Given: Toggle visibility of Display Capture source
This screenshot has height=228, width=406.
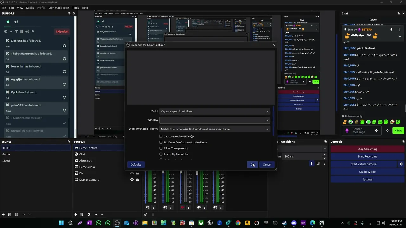Looking at the screenshot, I should [x=132, y=180].
